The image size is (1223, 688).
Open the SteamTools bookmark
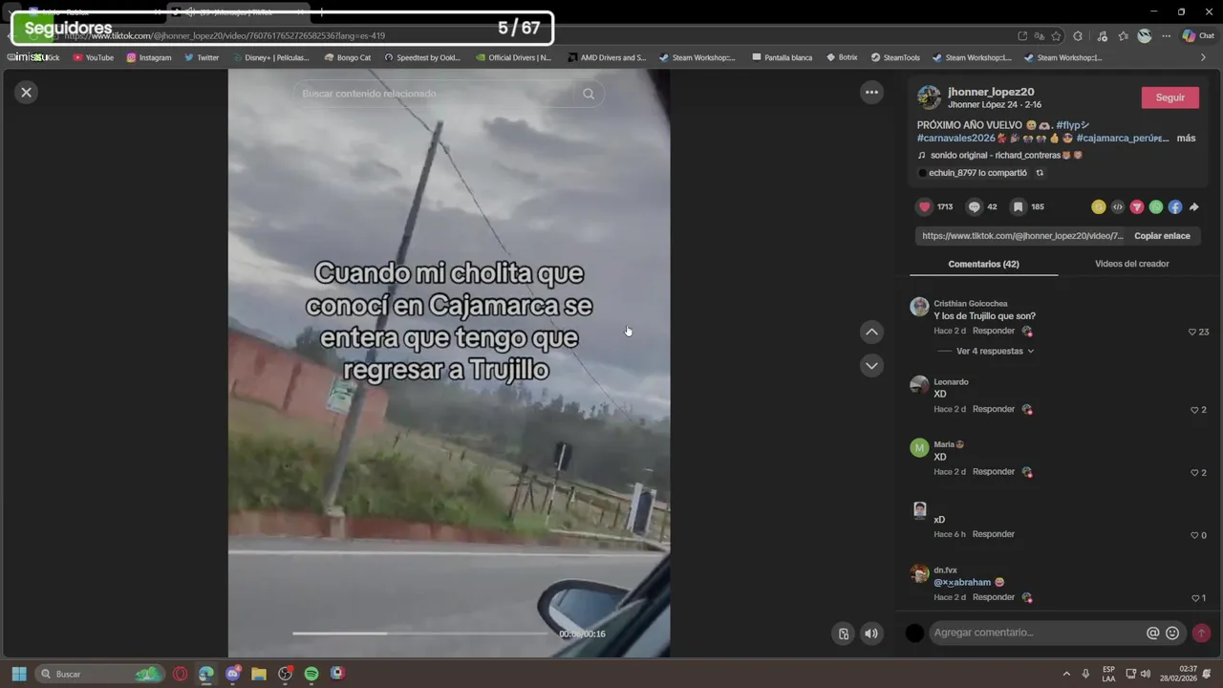895,57
